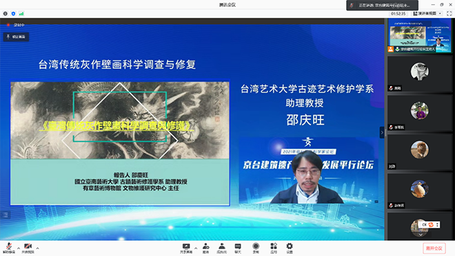Collapse the participant video side panel
This screenshot has width=455, height=256.
coord(382,133)
